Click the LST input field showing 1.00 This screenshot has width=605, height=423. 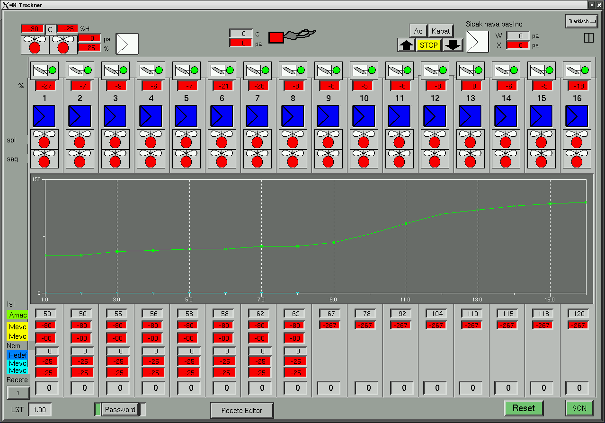tap(40, 410)
